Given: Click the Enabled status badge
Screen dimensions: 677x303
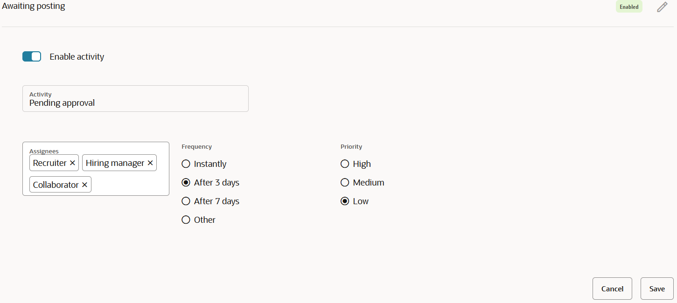Looking at the screenshot, I should [629, 7].
